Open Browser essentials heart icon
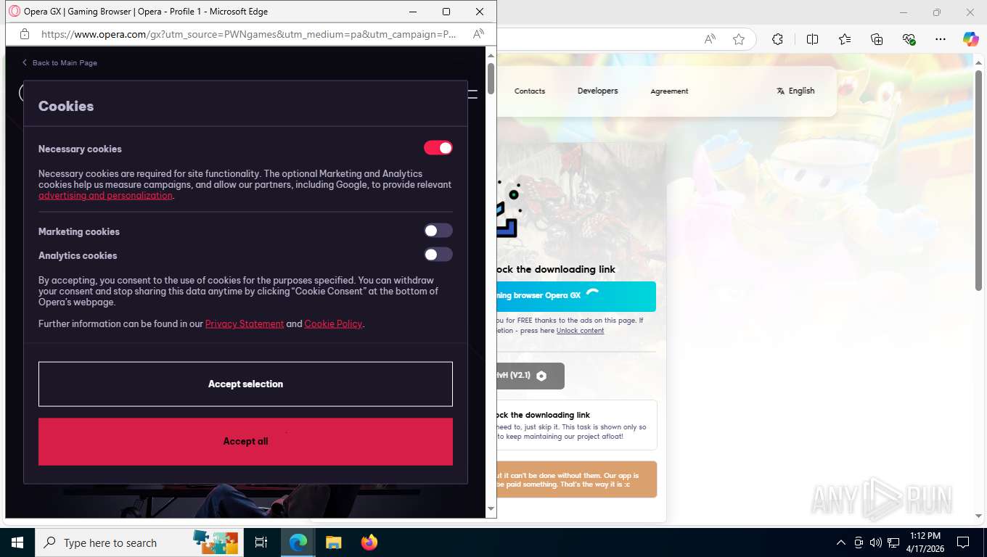Viewport: 987px width, 557px height. 909,39
